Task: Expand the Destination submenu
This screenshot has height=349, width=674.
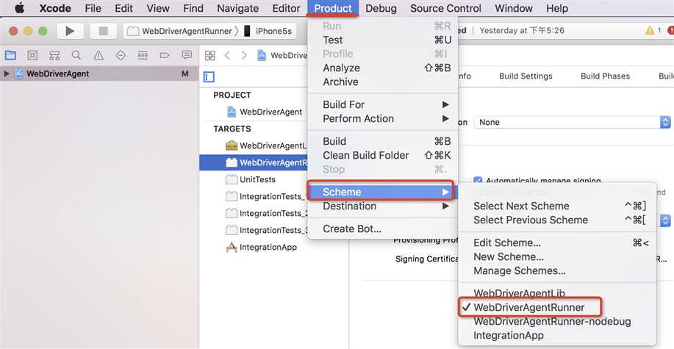Action: pyautogui.click(x=383, y=206)
